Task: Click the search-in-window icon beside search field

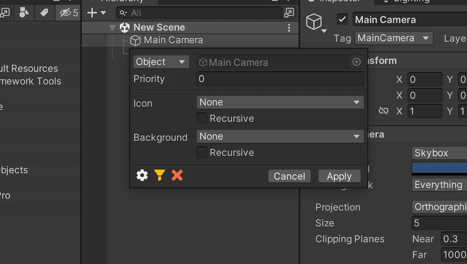Action: [x=289, y=13]
